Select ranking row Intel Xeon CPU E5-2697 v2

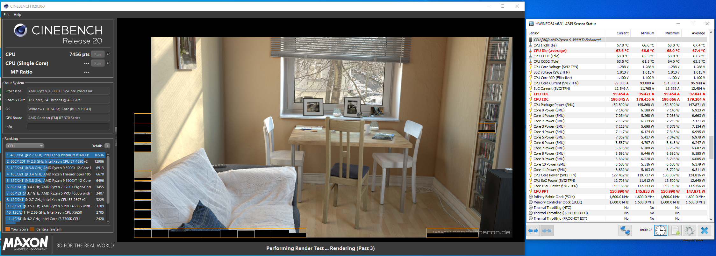tap(55, 200)
